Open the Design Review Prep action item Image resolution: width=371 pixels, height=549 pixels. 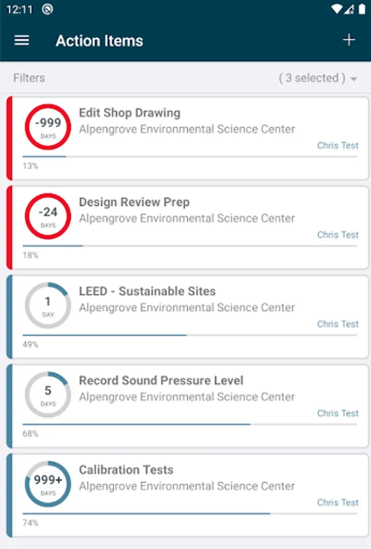point(134,202)
